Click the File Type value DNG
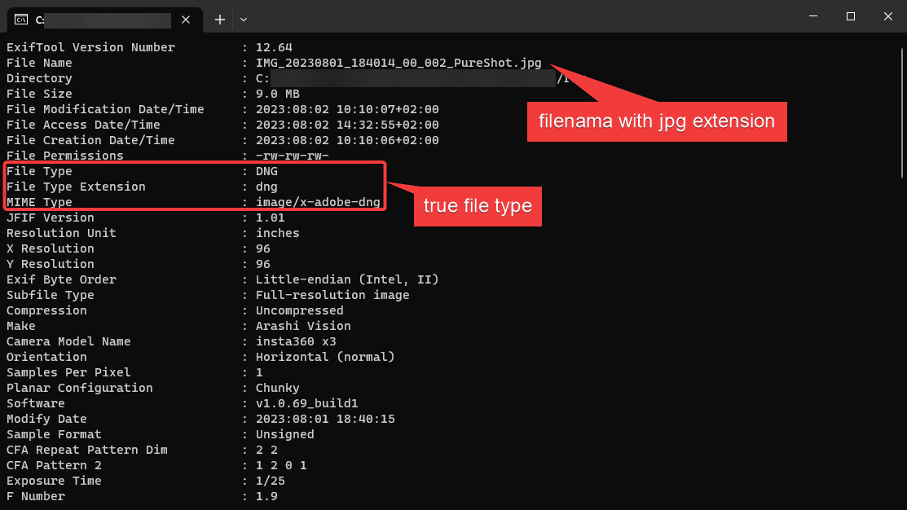 [x=266, y=171]
